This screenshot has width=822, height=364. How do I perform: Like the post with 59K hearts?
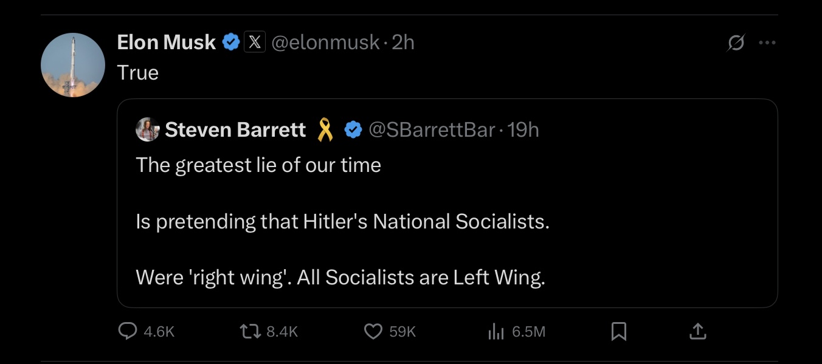pyautogui.click(x=372, y=331)
